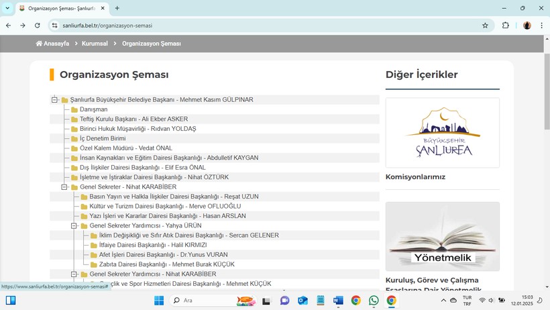Open the Komisyonlarımız link
Viewport: 550px width, 310px height.
tap(415, 177)
